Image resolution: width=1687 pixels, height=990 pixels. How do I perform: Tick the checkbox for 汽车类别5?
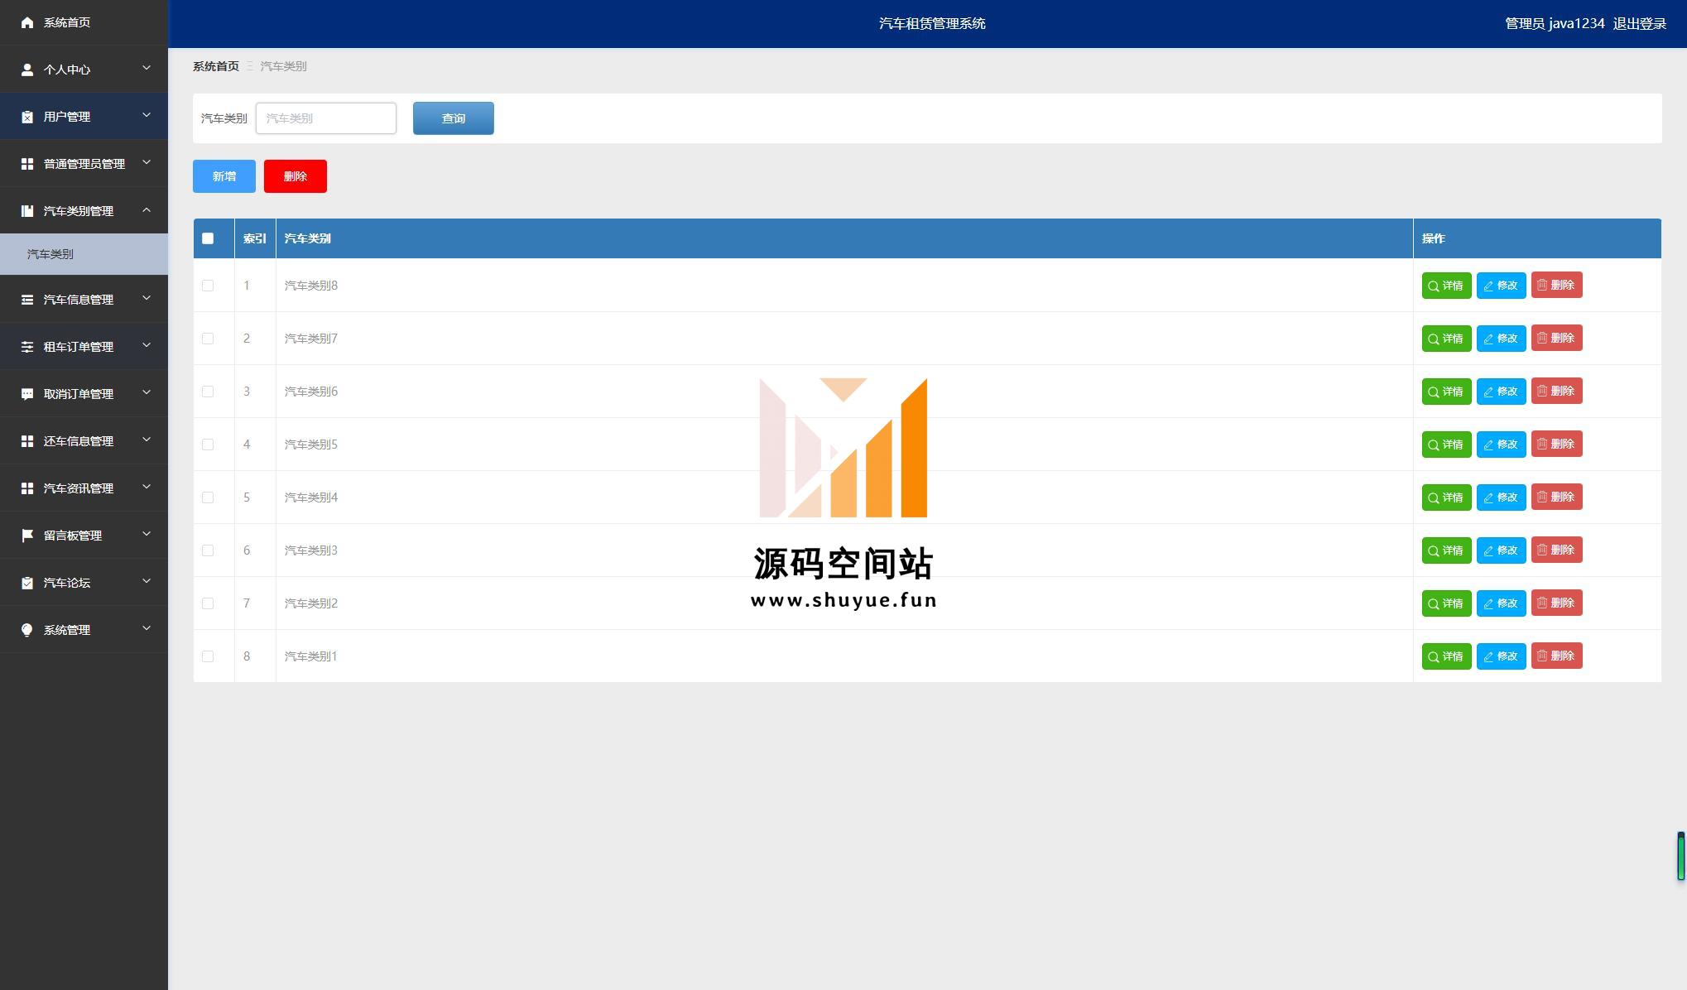click(208, 445)
